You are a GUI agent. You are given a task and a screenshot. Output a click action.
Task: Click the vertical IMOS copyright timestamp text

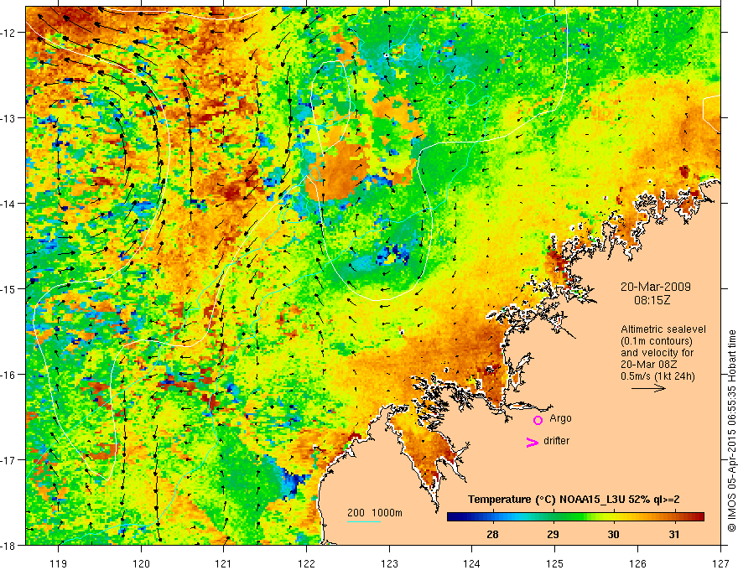click(x=731, y=431)
